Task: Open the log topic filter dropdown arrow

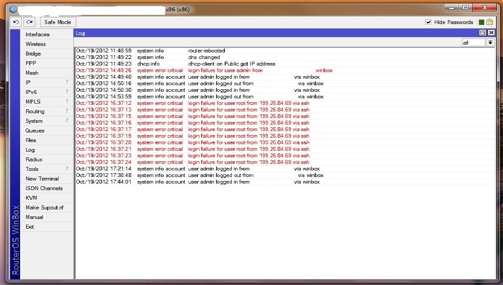Action: 490,42
